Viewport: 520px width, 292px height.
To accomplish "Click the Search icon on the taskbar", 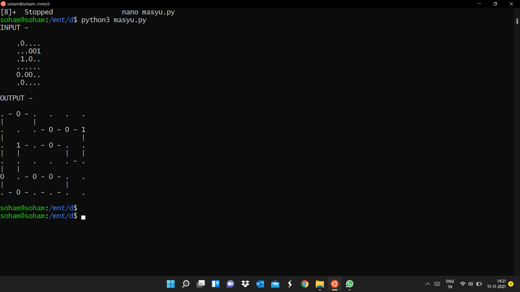I will coord(186,284).
